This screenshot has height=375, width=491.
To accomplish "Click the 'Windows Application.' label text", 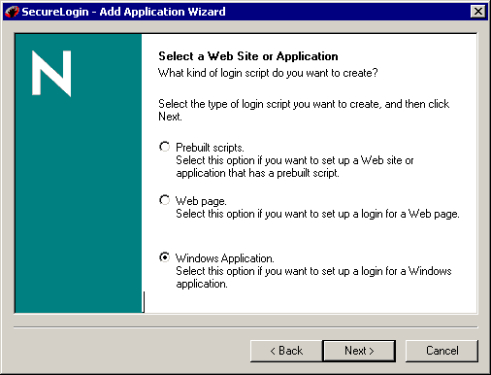I will 225,258.
